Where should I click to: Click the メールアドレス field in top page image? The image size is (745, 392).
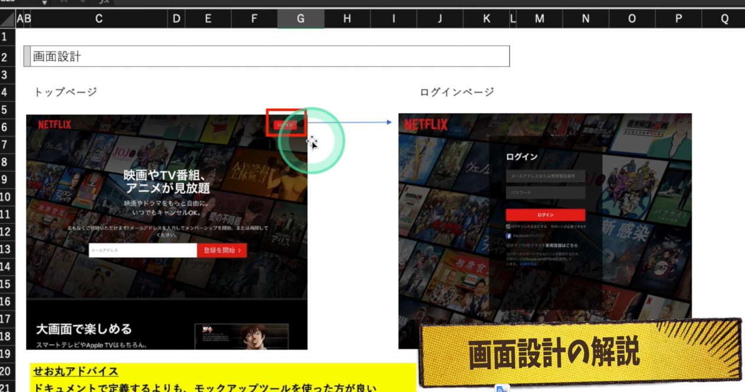coord(143,250)
